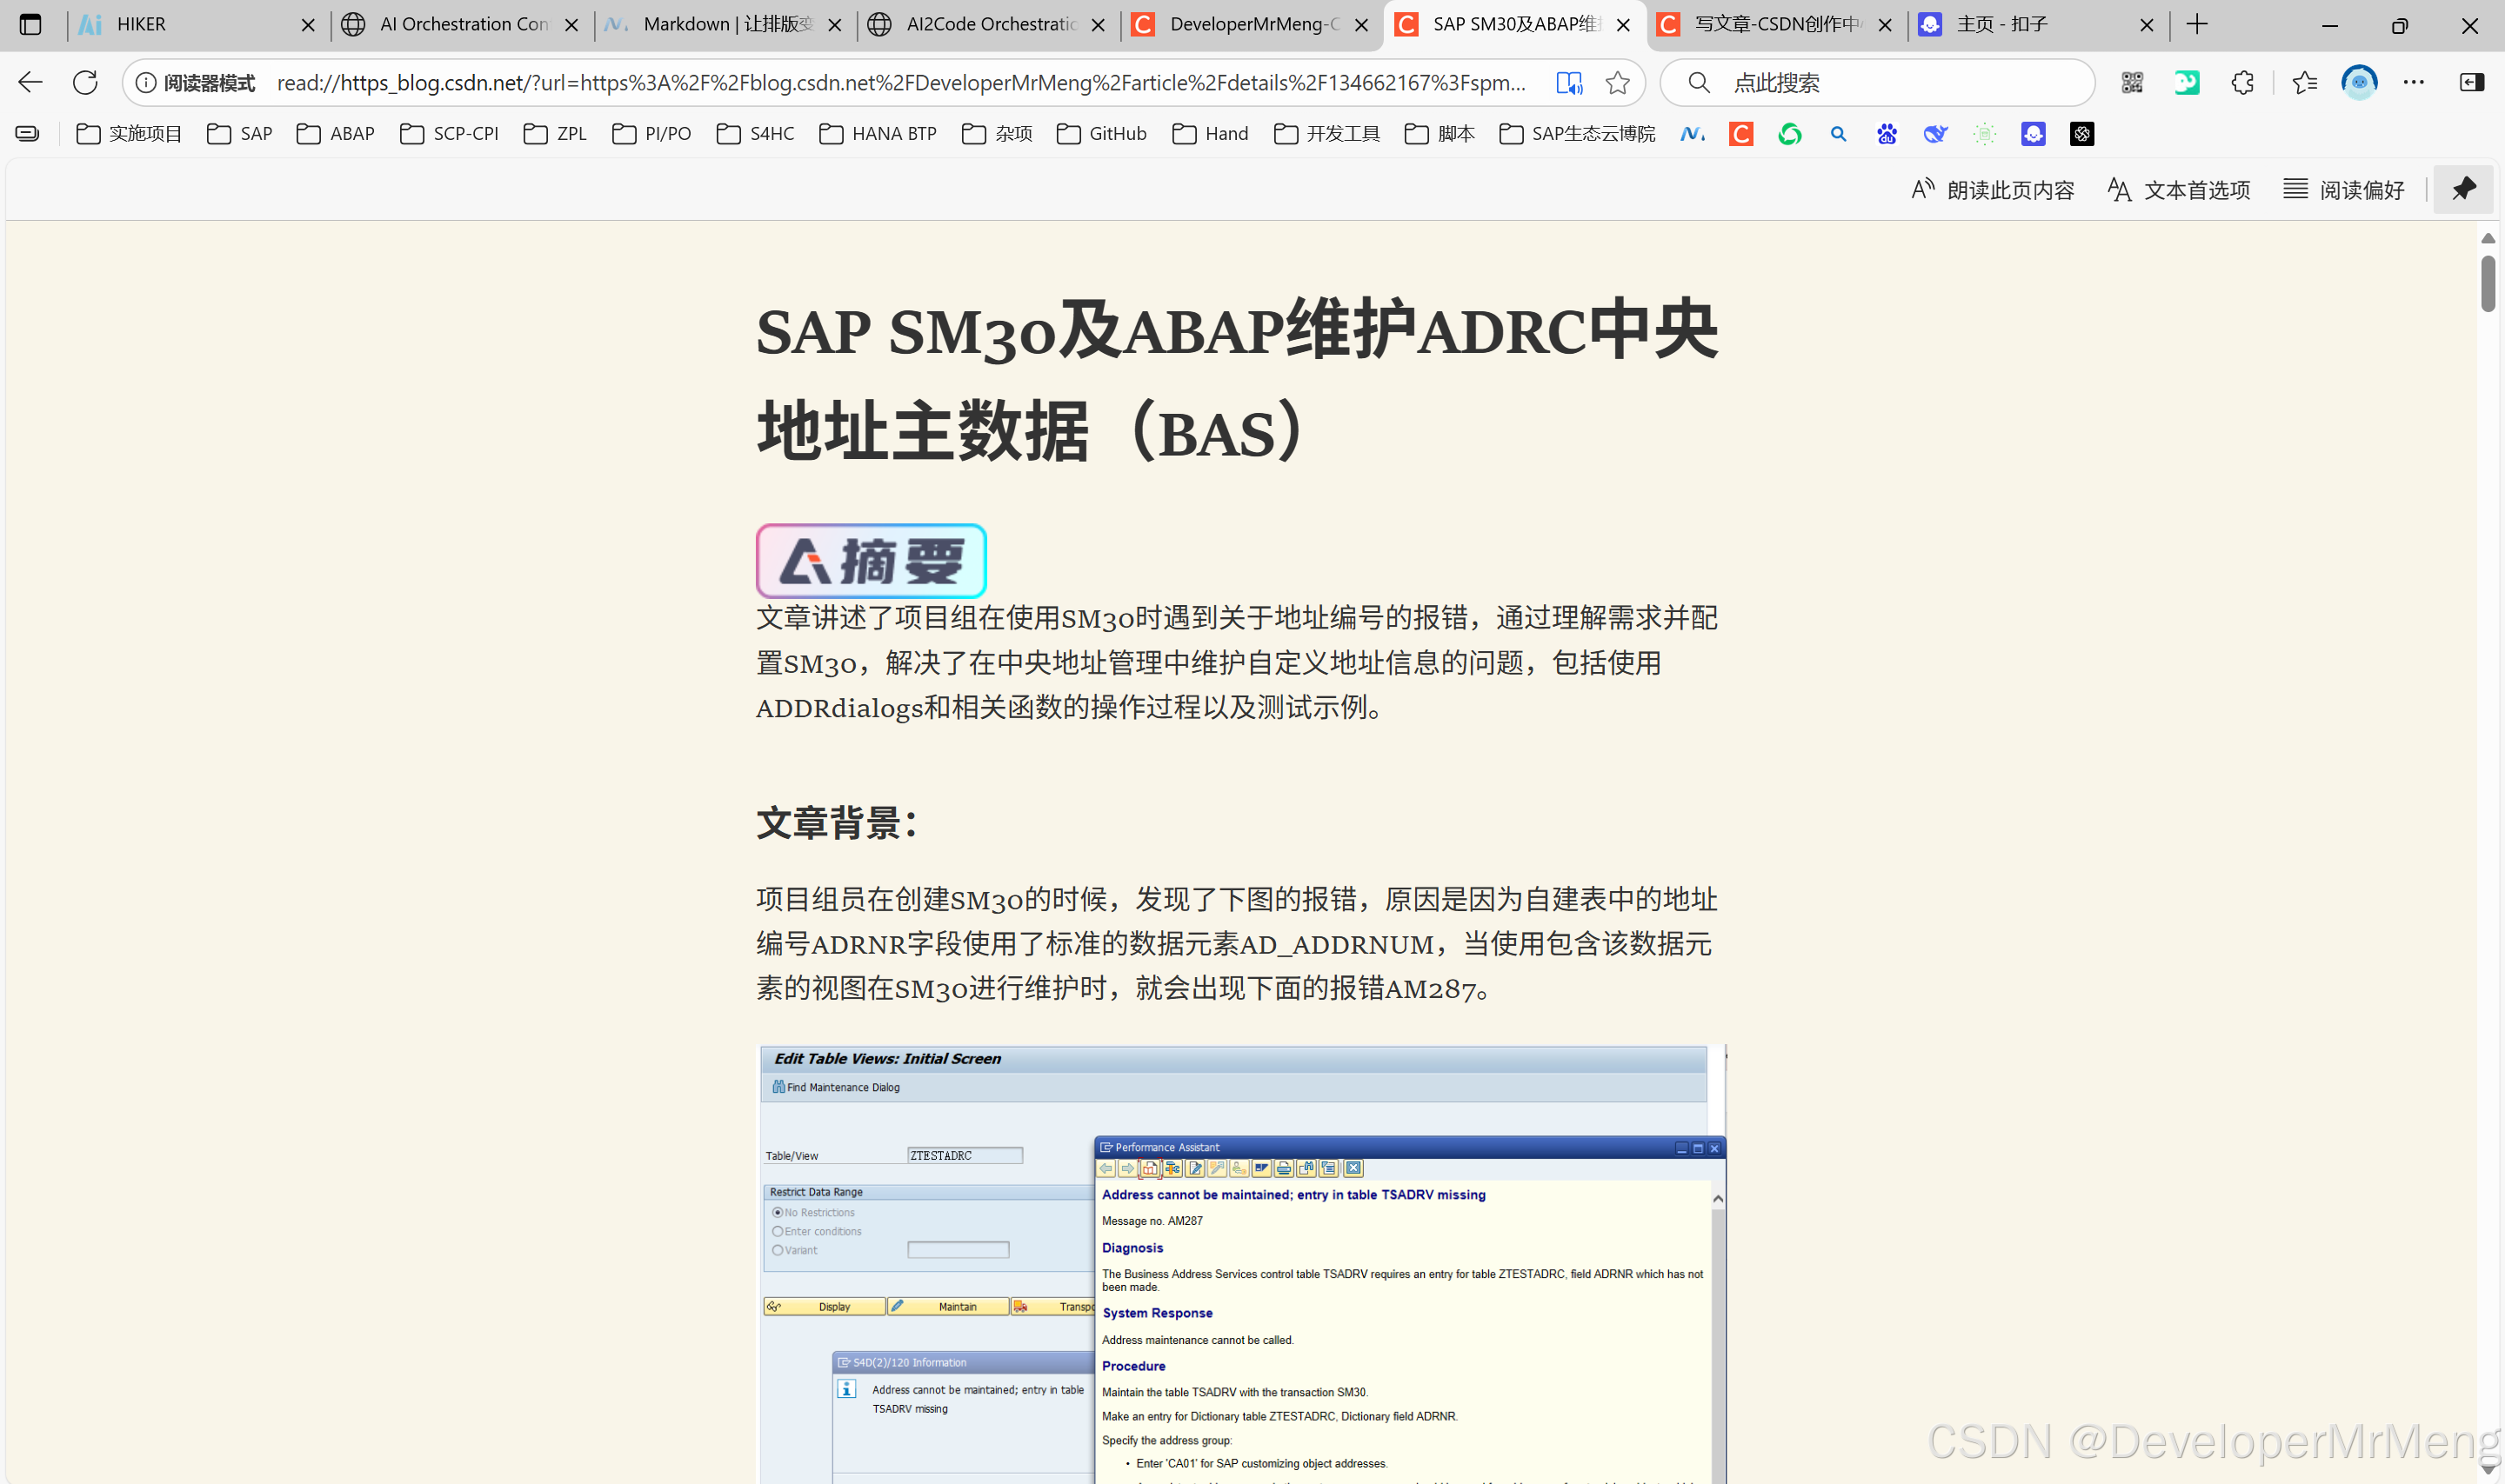Switch to the HIKER tab
Screen dimensions: 2505x1484
tap(190, 24)
